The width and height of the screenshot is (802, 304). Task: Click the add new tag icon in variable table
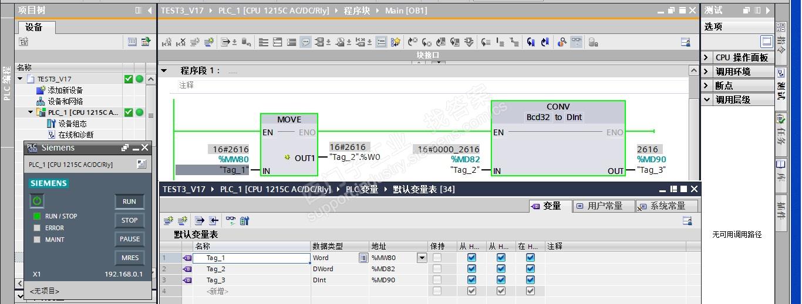point(169,221)
